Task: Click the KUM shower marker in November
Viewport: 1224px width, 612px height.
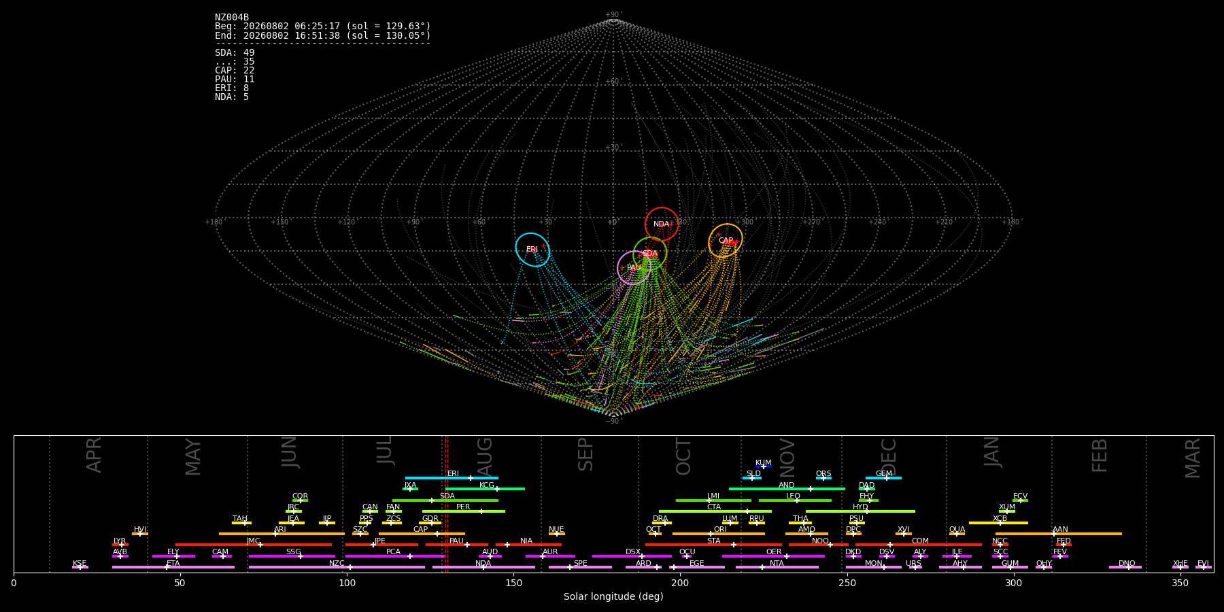Action: point(764,466)
